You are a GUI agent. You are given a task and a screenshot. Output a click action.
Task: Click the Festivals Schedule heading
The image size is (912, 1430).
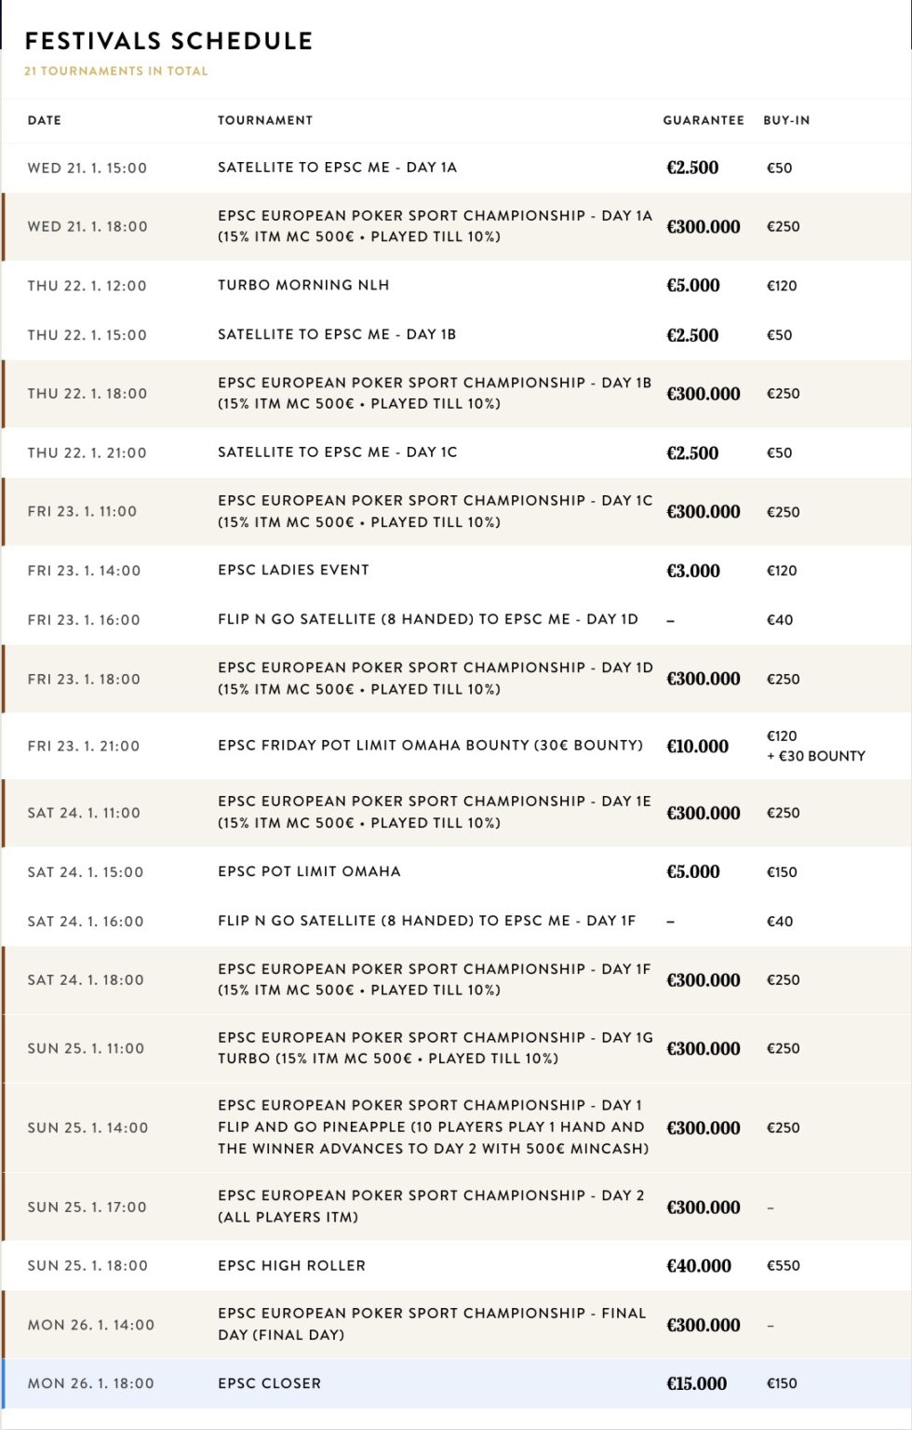168,41
